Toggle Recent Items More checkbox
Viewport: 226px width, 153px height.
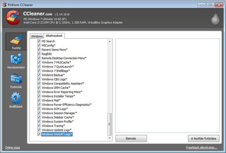[x=39, y=50]
